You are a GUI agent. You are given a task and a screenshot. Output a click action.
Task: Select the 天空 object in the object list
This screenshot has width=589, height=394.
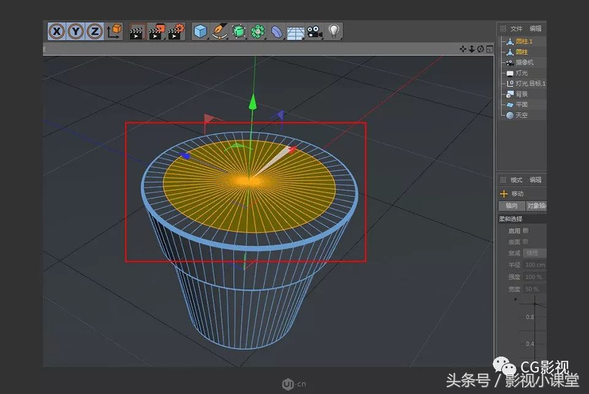[x=522, y=114]
